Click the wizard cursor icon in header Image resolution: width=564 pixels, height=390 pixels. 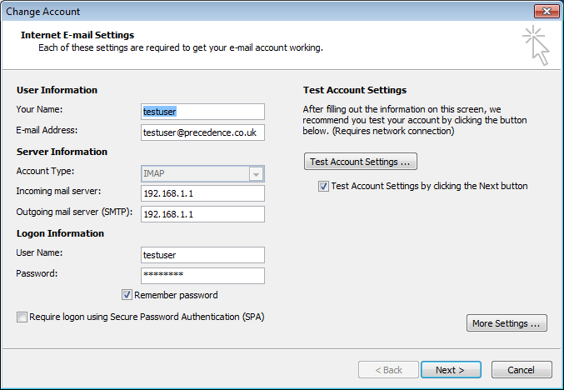pyautogui.click(x=536, y=45)
